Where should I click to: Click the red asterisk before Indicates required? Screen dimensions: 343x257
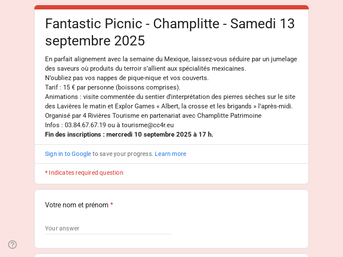point(46,173)
